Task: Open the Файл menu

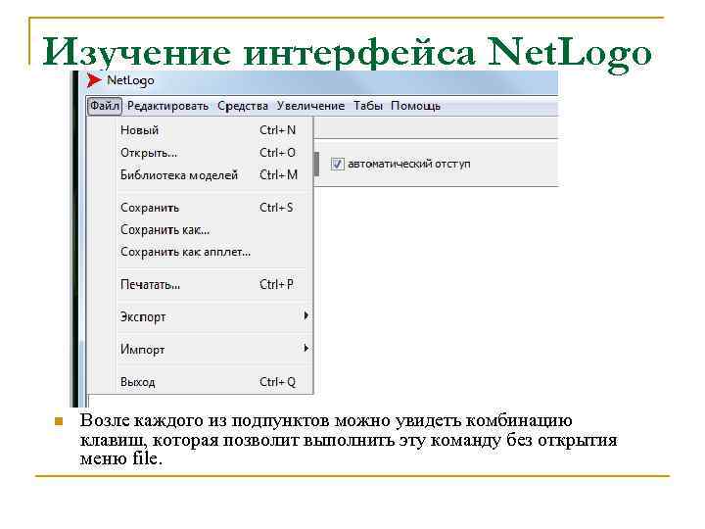Action: (x=105, y=106)
